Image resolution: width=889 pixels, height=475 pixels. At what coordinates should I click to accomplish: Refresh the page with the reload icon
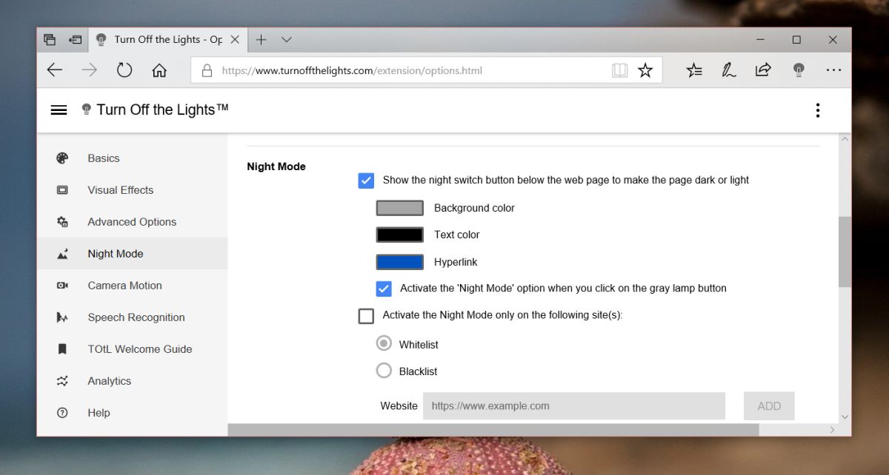click(x=124, y=70)
